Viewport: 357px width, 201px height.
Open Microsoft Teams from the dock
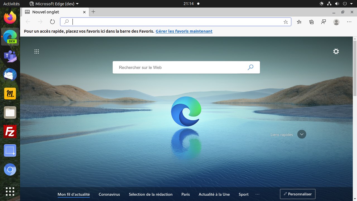point(10,56)
